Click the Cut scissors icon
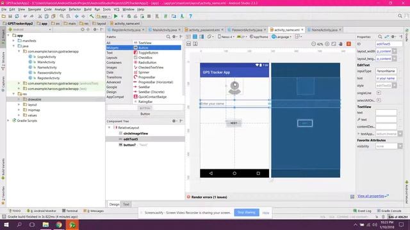The height and width of the screenshot is (230, 410). [x=40, y=16]
